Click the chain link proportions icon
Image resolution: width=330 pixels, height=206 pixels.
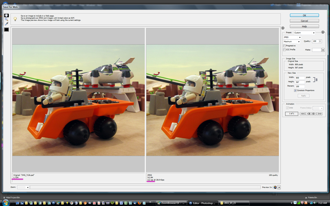[x=316, y=80]
